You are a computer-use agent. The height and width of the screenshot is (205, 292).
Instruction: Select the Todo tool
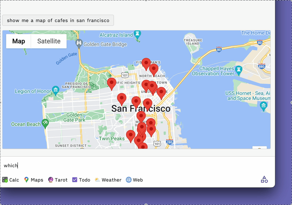click(x=81, y=180)
